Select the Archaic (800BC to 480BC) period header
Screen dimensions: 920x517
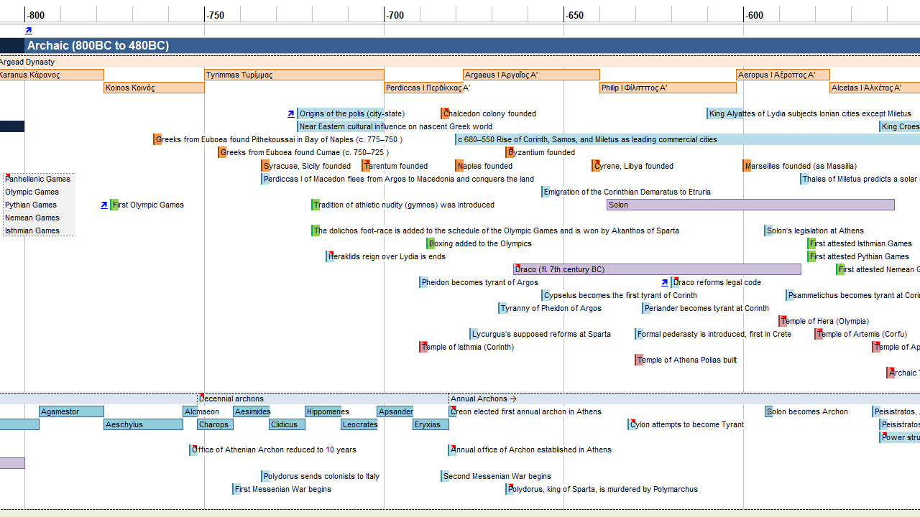[x=98, y=46]
